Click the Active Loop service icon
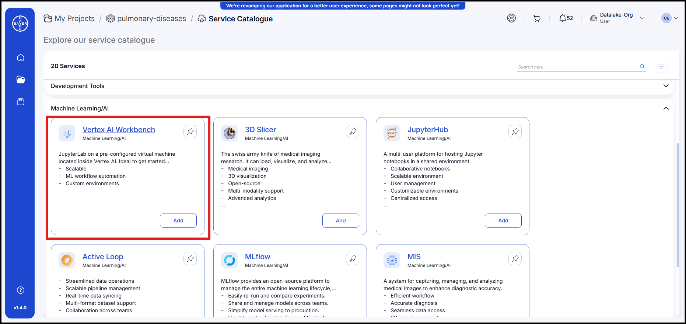Viewport: 686px width, 324px height. click(67, 260)
